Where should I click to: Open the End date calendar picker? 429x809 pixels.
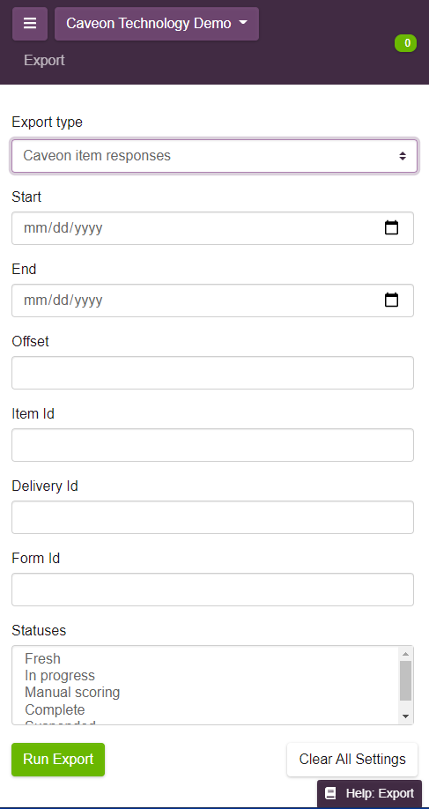point(391,300)
